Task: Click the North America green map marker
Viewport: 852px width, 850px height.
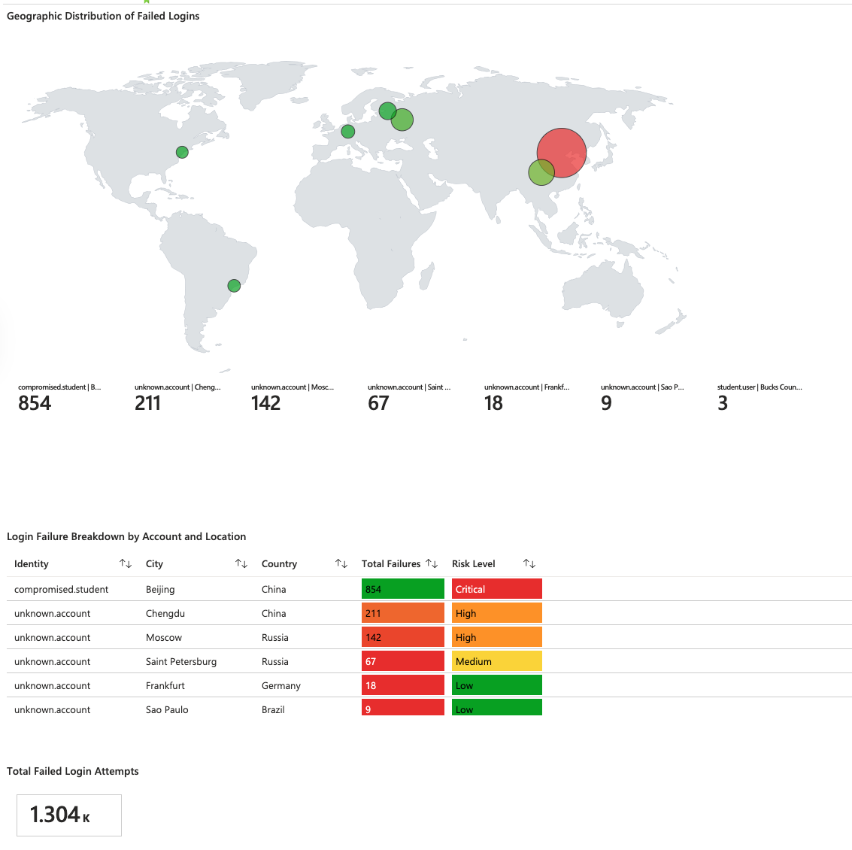Action: click(182, 152)
